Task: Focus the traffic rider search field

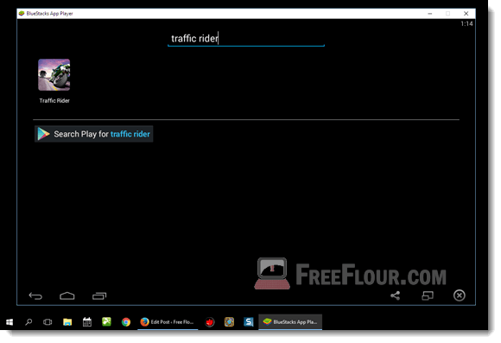Action: tap(246, 39)
